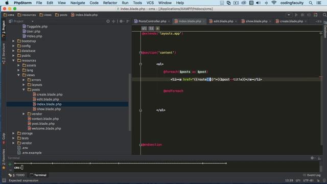Switch to create.blade.php editor tab
Image resolution: width=327 pixels, height=184 pixels.
(291, 21)
